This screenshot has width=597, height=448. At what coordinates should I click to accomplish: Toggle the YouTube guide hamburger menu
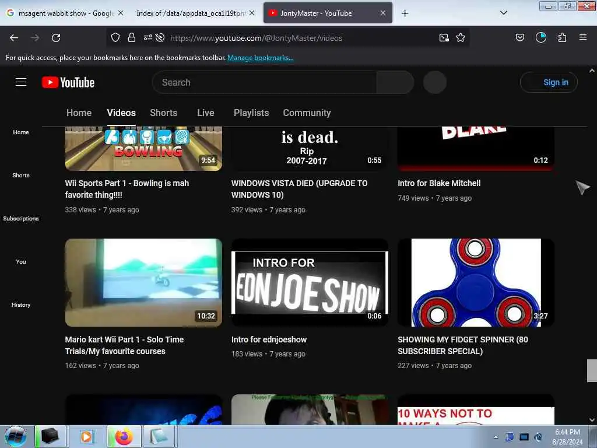pyautogui.click(x=21, y=82)
